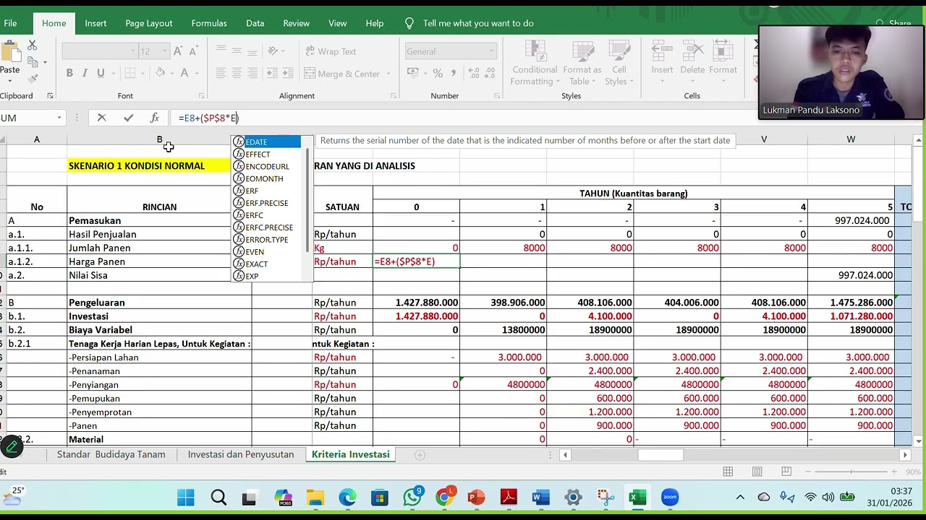The image size is (926, 520).
Task: Select EDATE from the autocomplete list
Action: (266, 142)
